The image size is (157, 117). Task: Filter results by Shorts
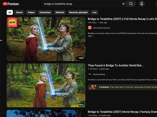click(x=19, y=12)
